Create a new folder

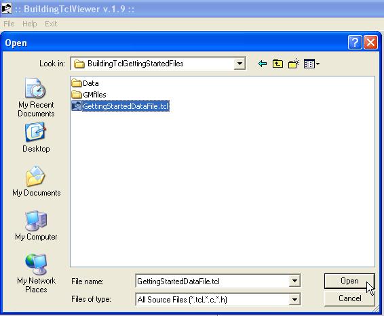(293, 64)
